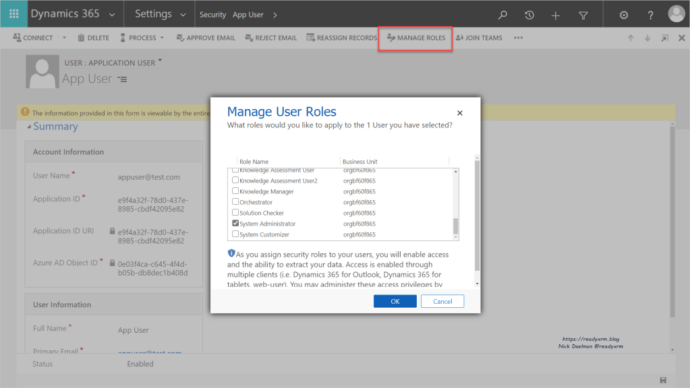Image resolution: width=690 pixels, height=388 pixels.
Task: Cancel the Manage User Roles dialog
Action: [x=442, y=301]
